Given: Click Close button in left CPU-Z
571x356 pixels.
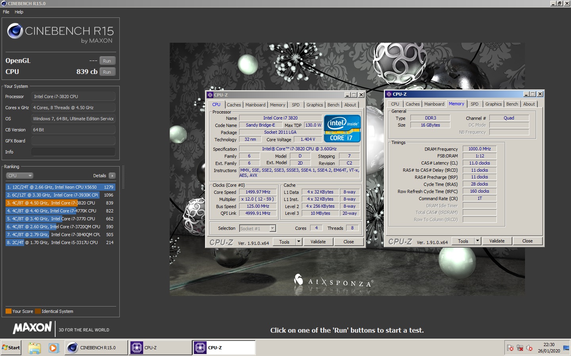Looking at the screenshot, I should 349,242.
